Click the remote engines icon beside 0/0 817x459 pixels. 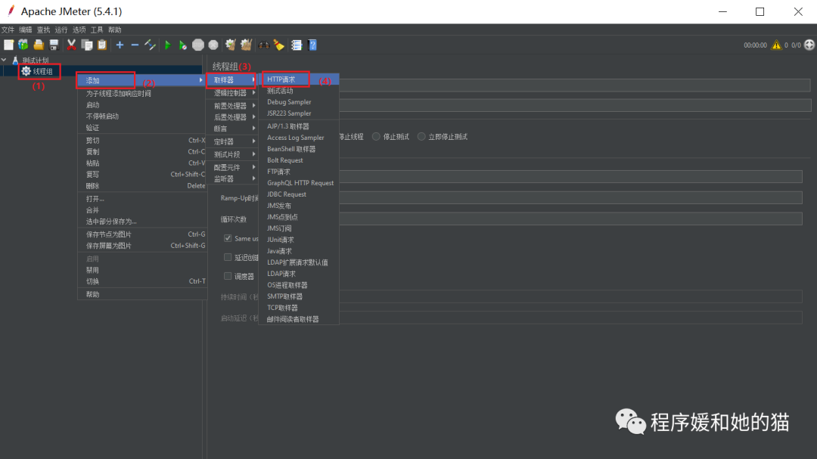pos(809,45)
